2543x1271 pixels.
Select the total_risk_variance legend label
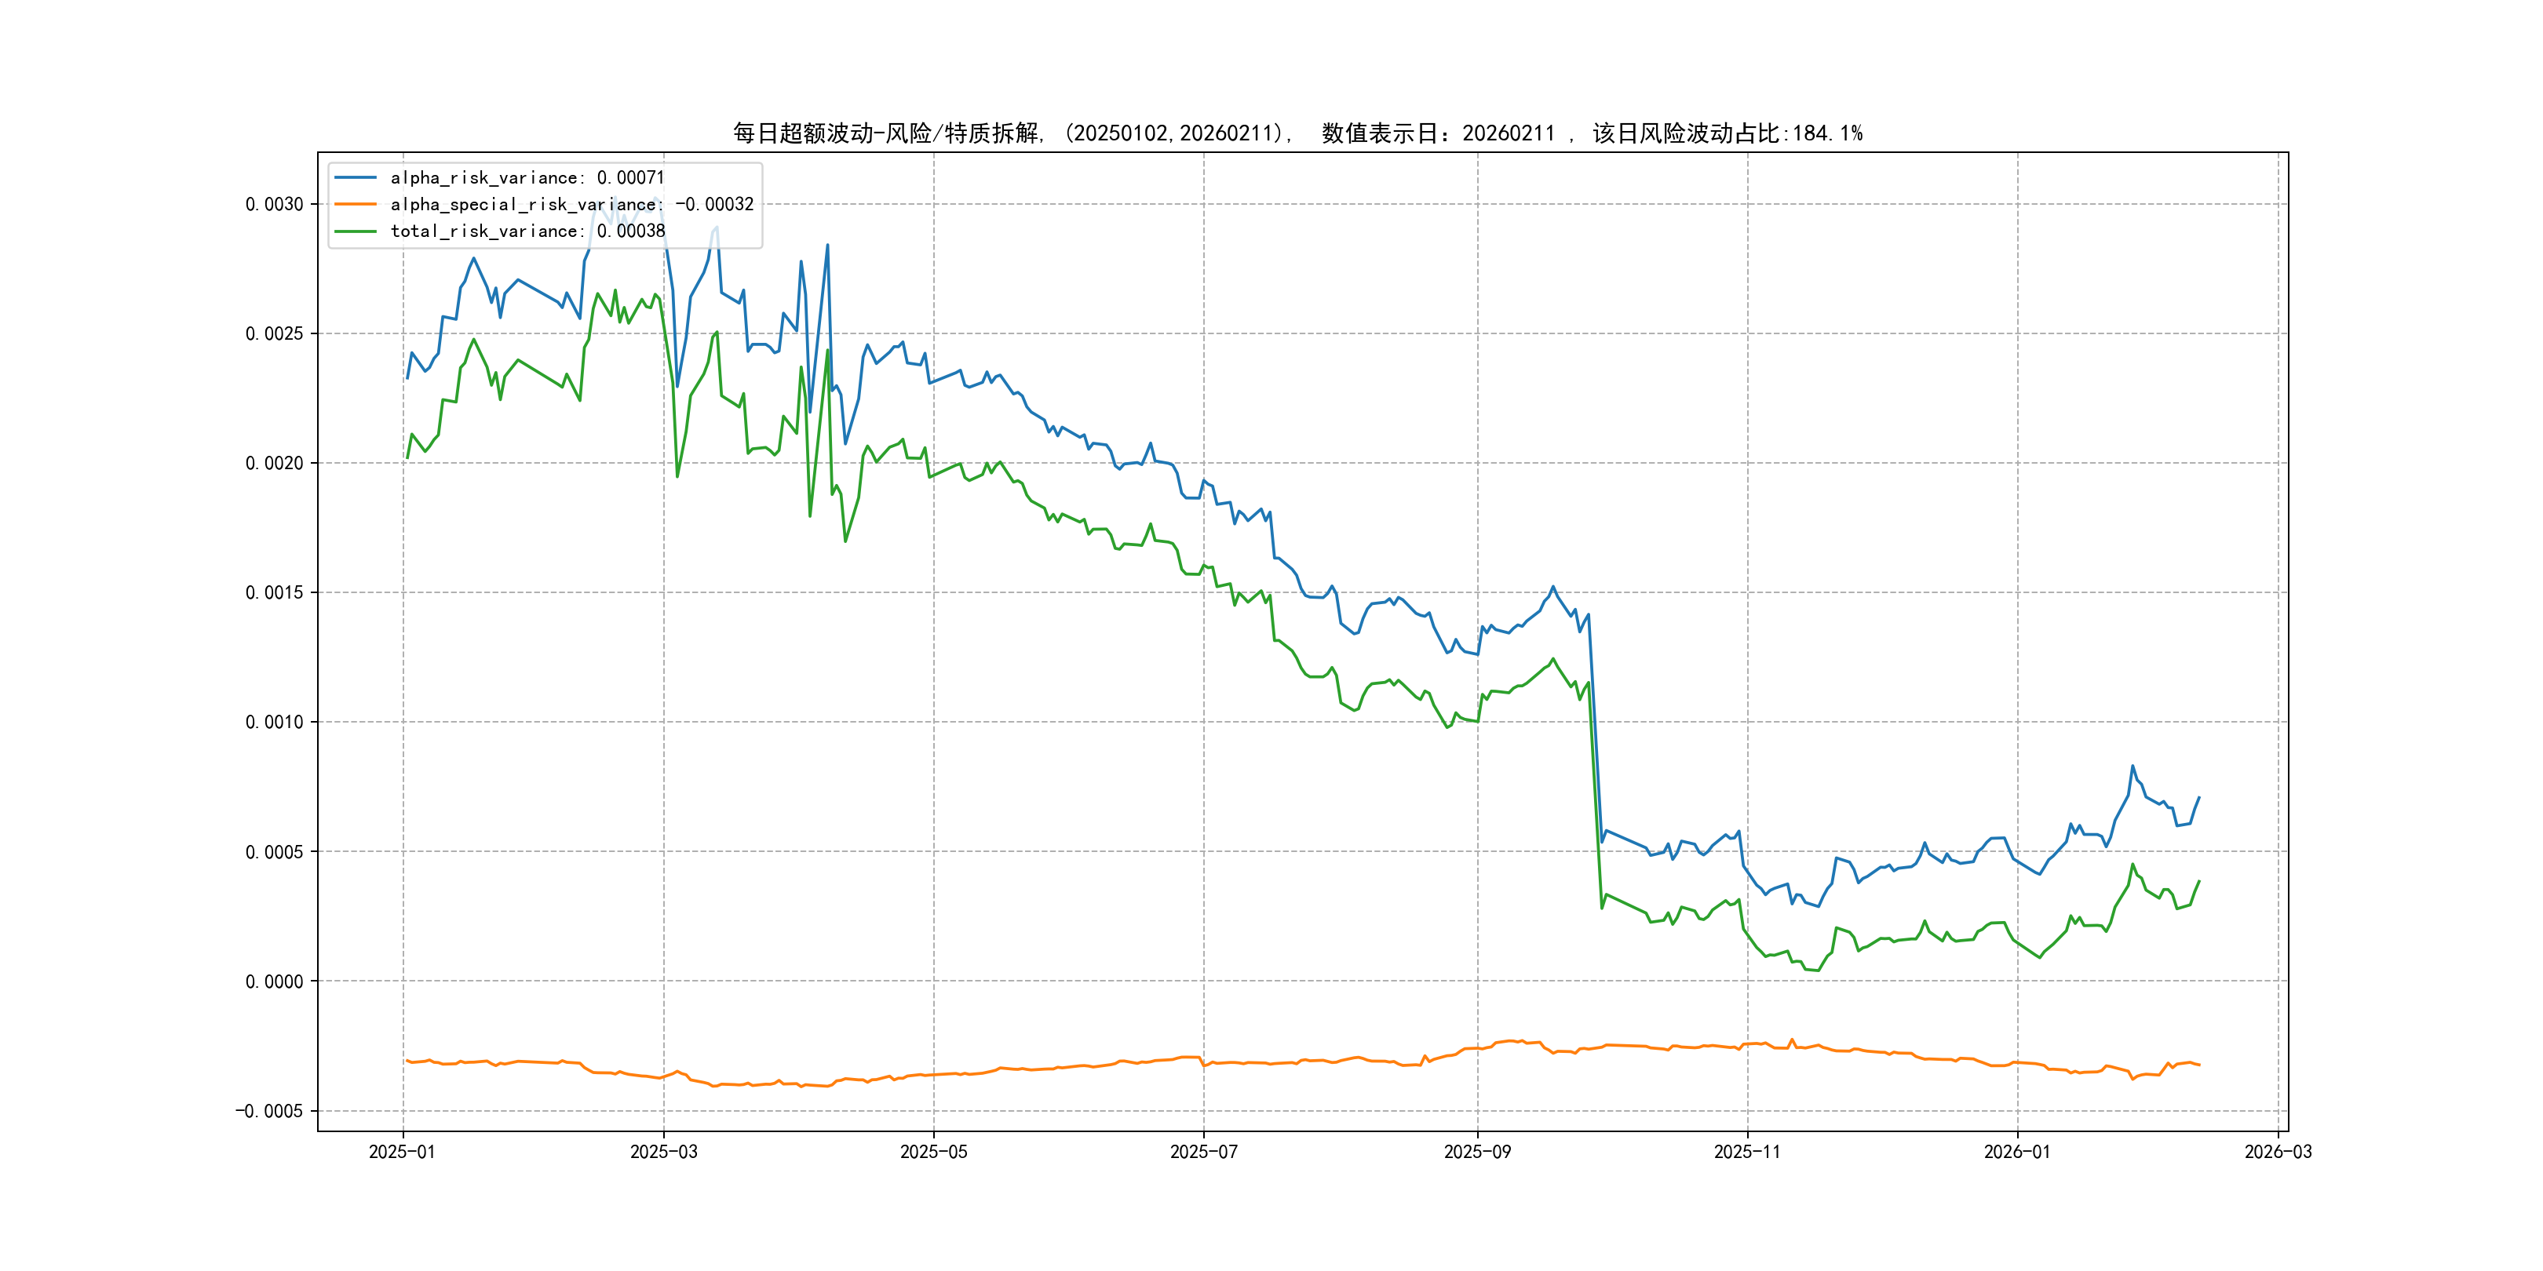click(x=527, y=231)
